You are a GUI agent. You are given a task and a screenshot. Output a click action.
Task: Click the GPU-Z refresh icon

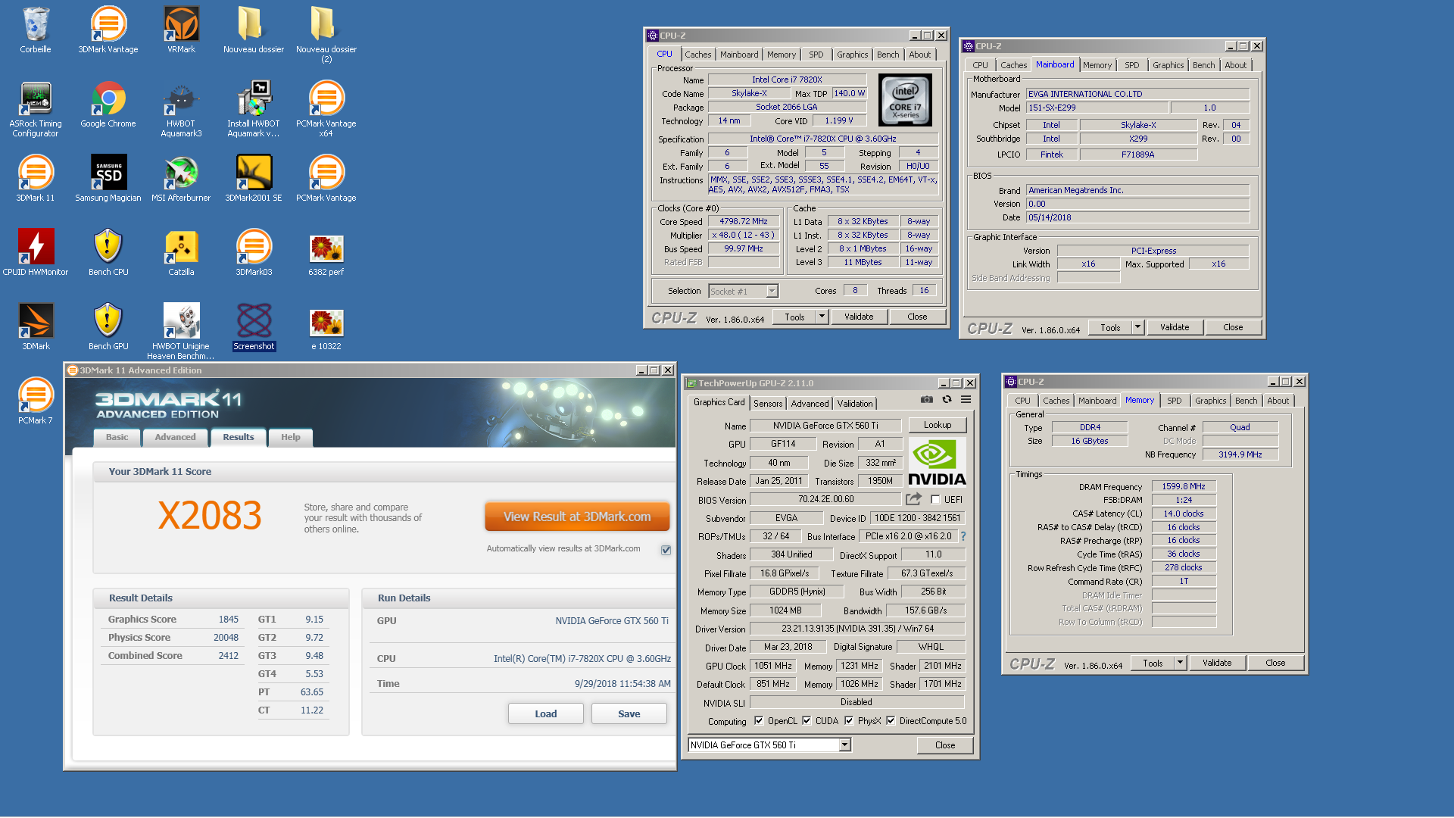click(x=947, y=400)
